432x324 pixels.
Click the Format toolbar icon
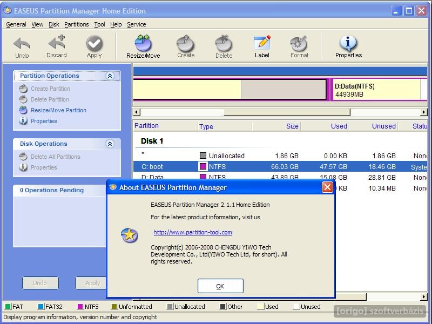[299, 43]
